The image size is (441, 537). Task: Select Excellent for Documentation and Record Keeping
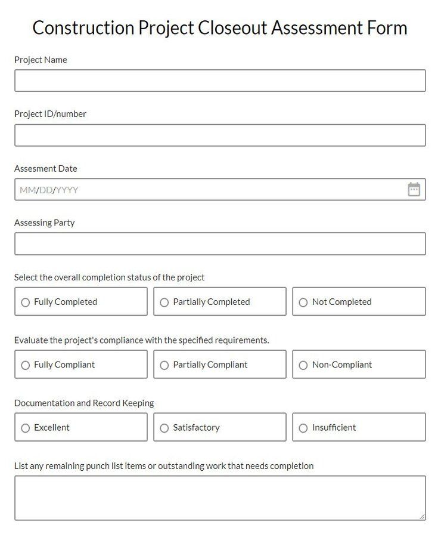tap(25, 427)
